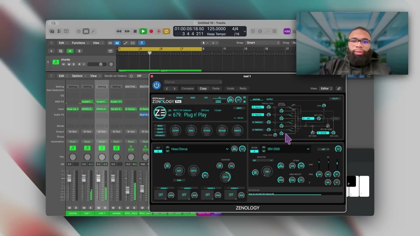Viewport: 420px width, 236px height.
Task: Enable the PARTIAL3 switch
Action: [258, 122]
